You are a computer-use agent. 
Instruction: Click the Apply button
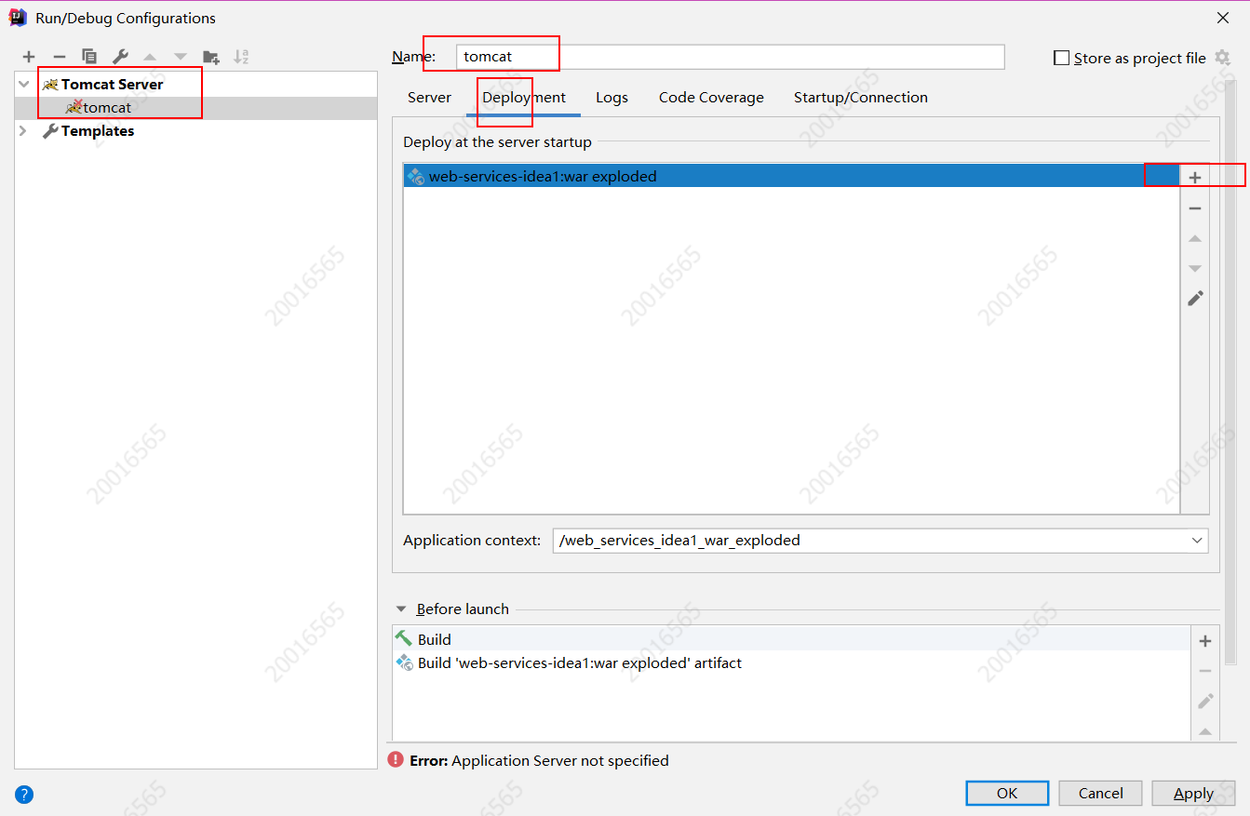pos(1193,793)
